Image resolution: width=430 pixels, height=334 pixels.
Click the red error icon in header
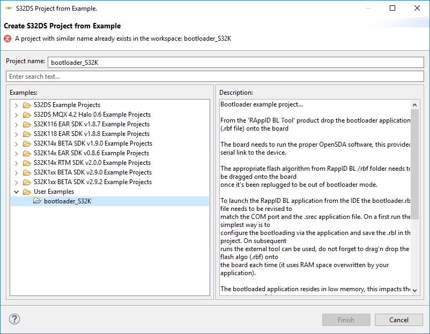(x=8, y=39)
